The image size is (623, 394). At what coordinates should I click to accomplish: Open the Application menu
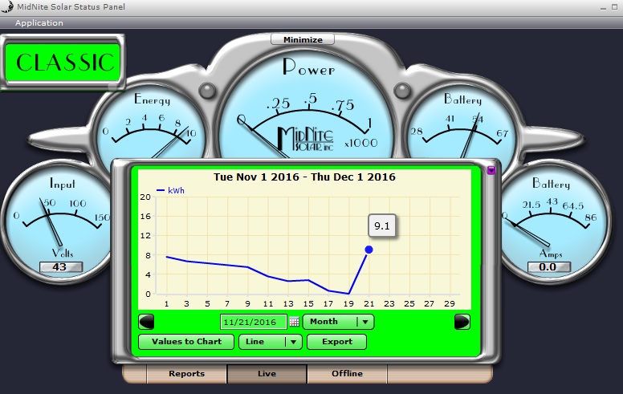[39, 23]
